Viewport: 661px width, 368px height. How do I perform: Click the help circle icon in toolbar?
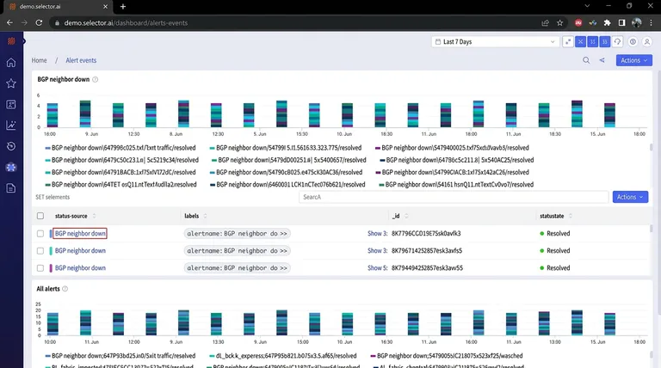(633, 41)
